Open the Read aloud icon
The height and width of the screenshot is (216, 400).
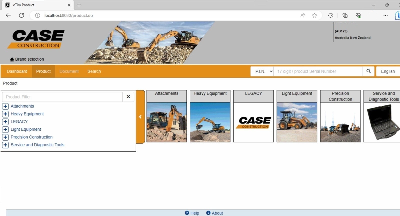click(x=302, y=15)
